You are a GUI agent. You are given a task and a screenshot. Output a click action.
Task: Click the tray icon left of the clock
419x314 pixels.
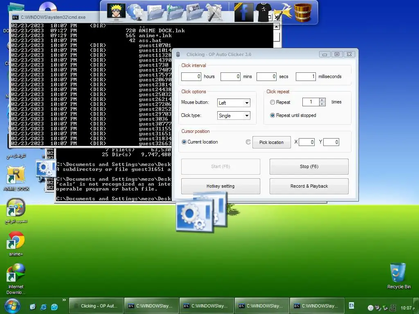(x=392, y=308)
